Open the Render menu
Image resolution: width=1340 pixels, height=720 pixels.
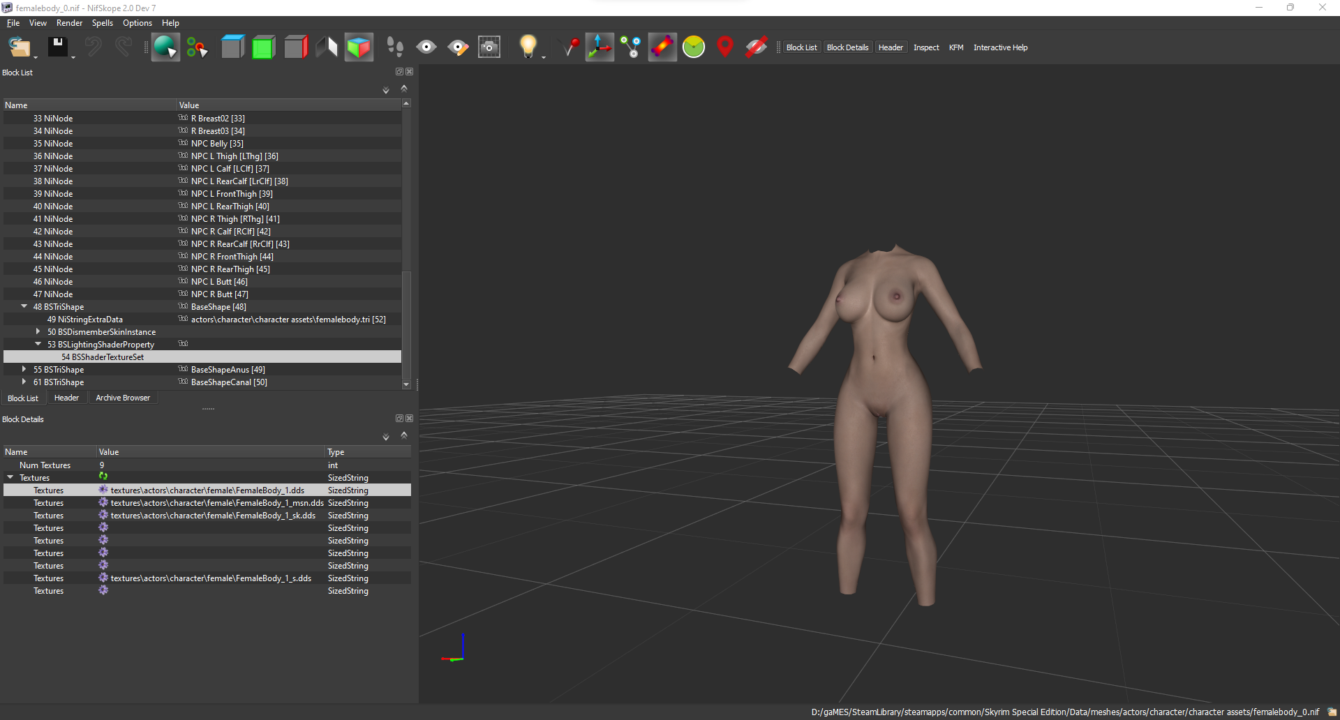tap(69, 23)
